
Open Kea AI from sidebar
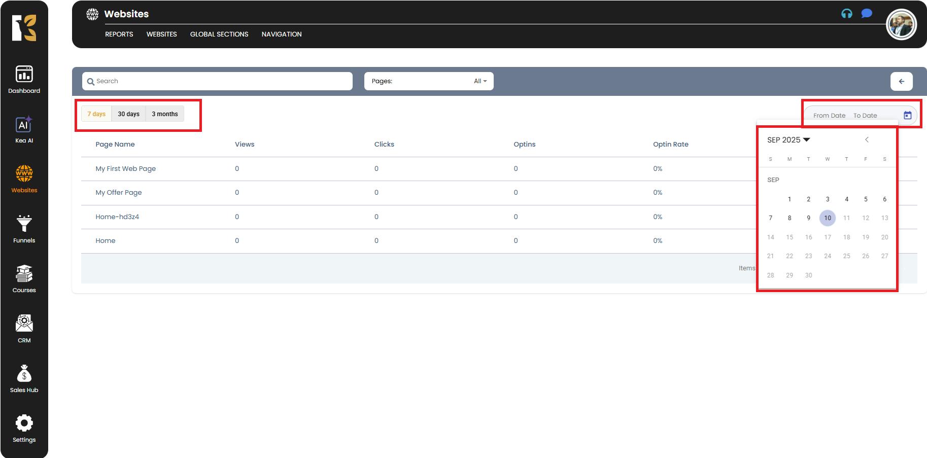coord(24,125)
